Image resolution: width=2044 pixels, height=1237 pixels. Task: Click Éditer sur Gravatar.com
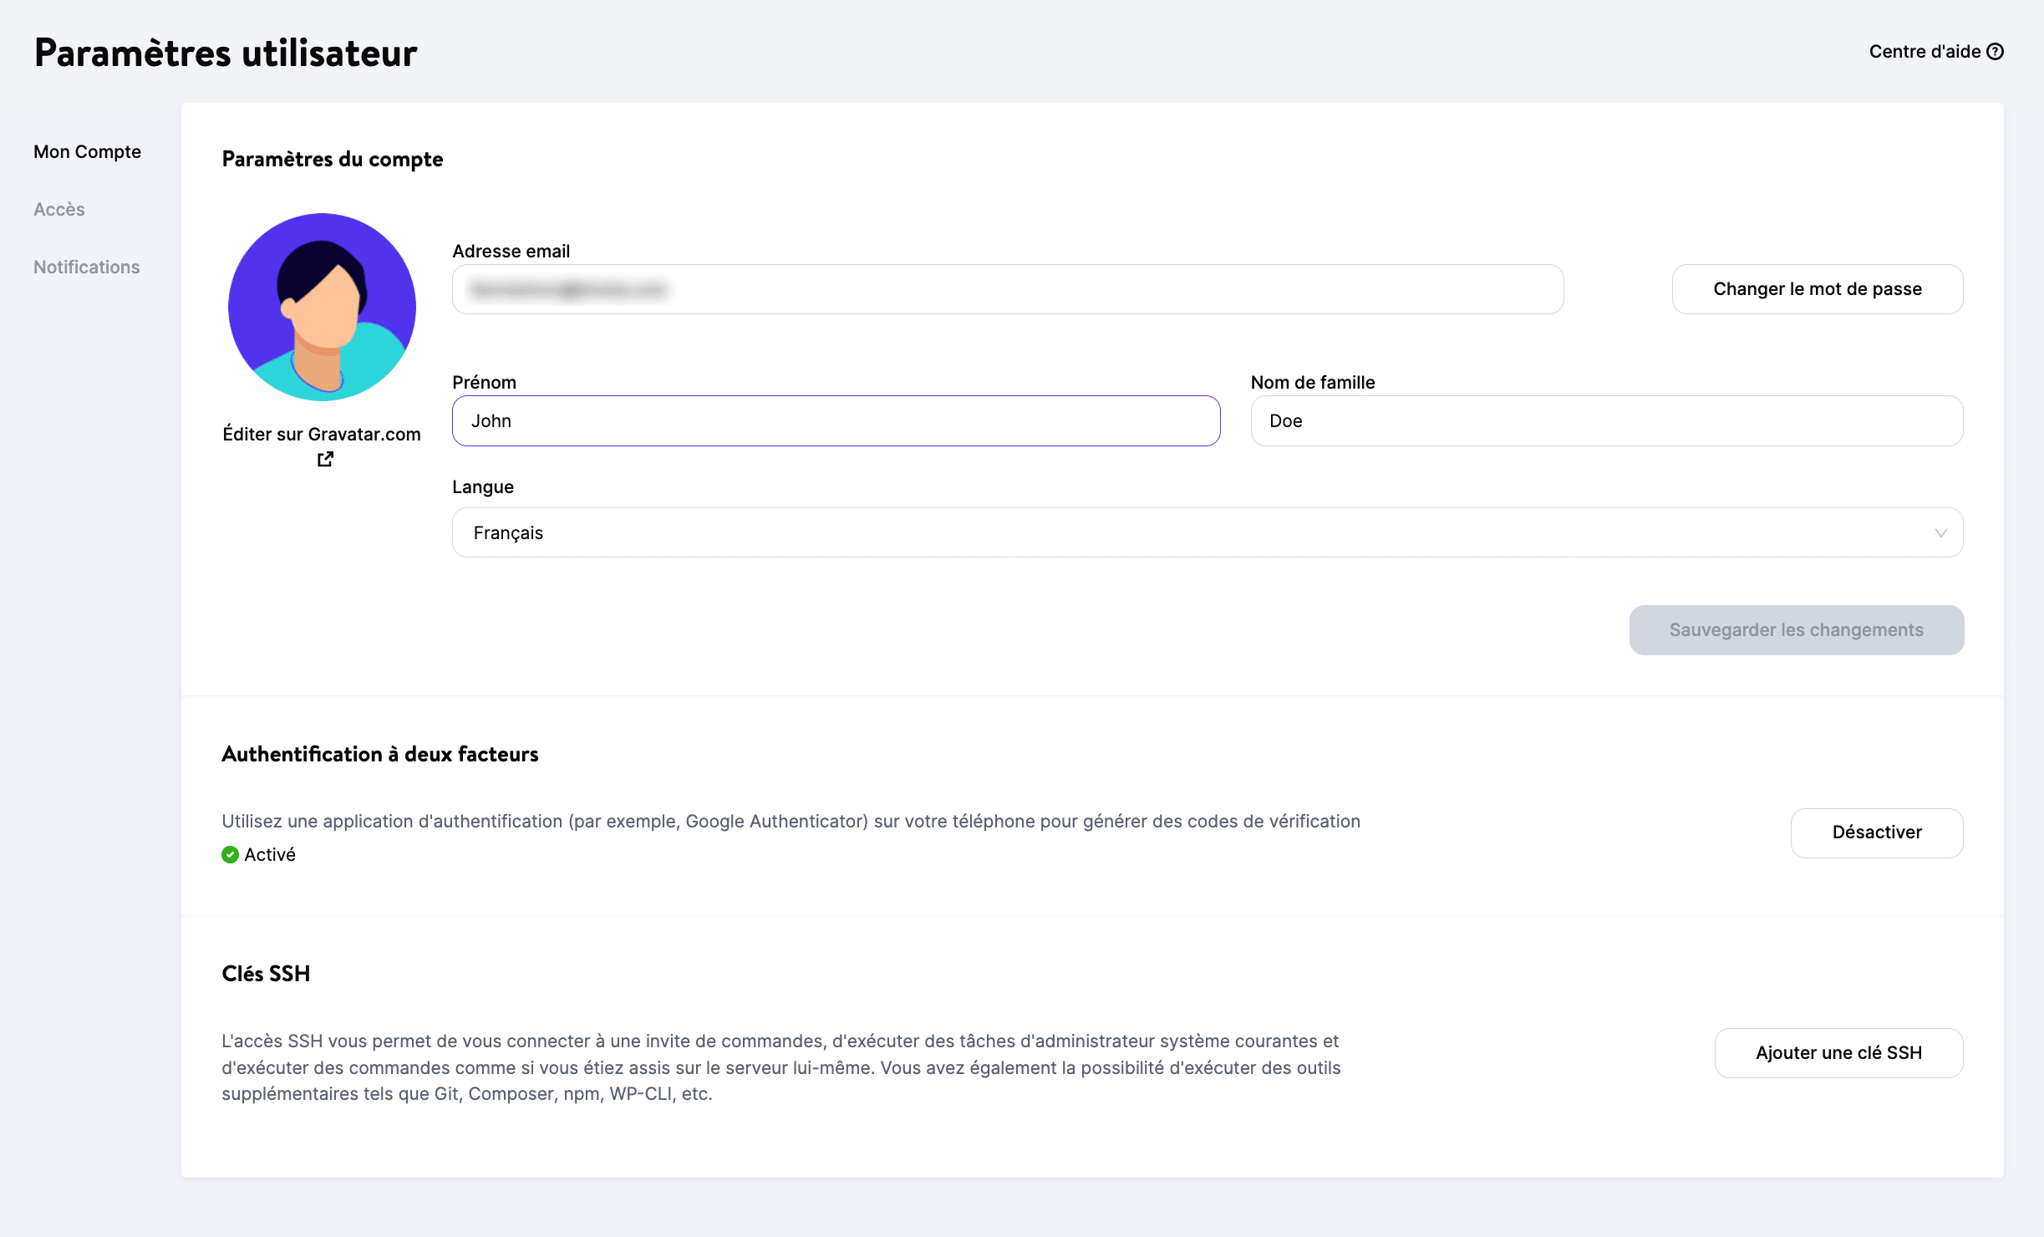point(322,434)
